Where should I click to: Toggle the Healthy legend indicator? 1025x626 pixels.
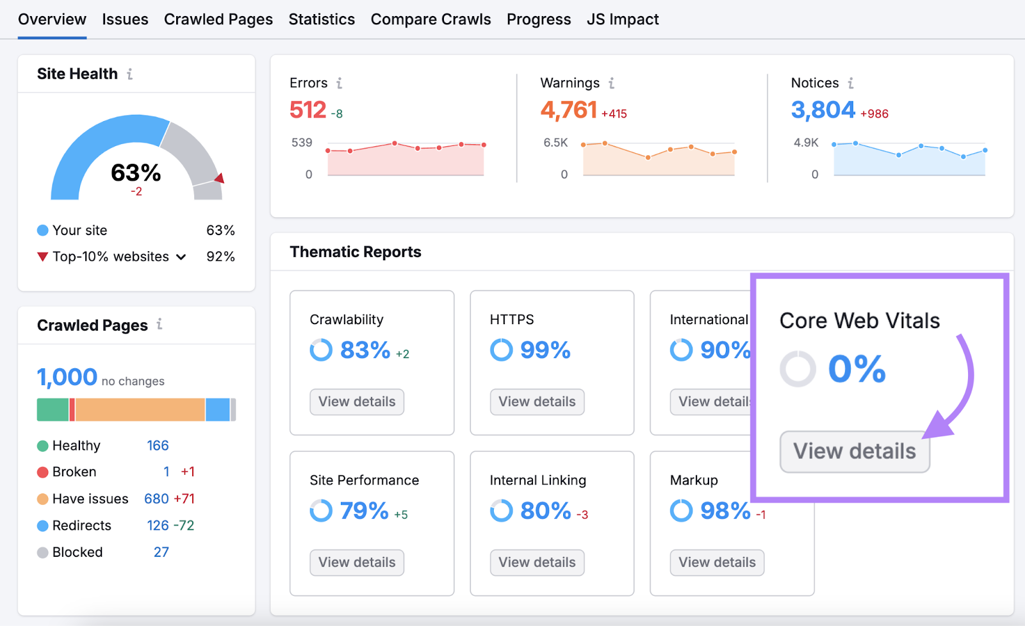tap(42, 445)
